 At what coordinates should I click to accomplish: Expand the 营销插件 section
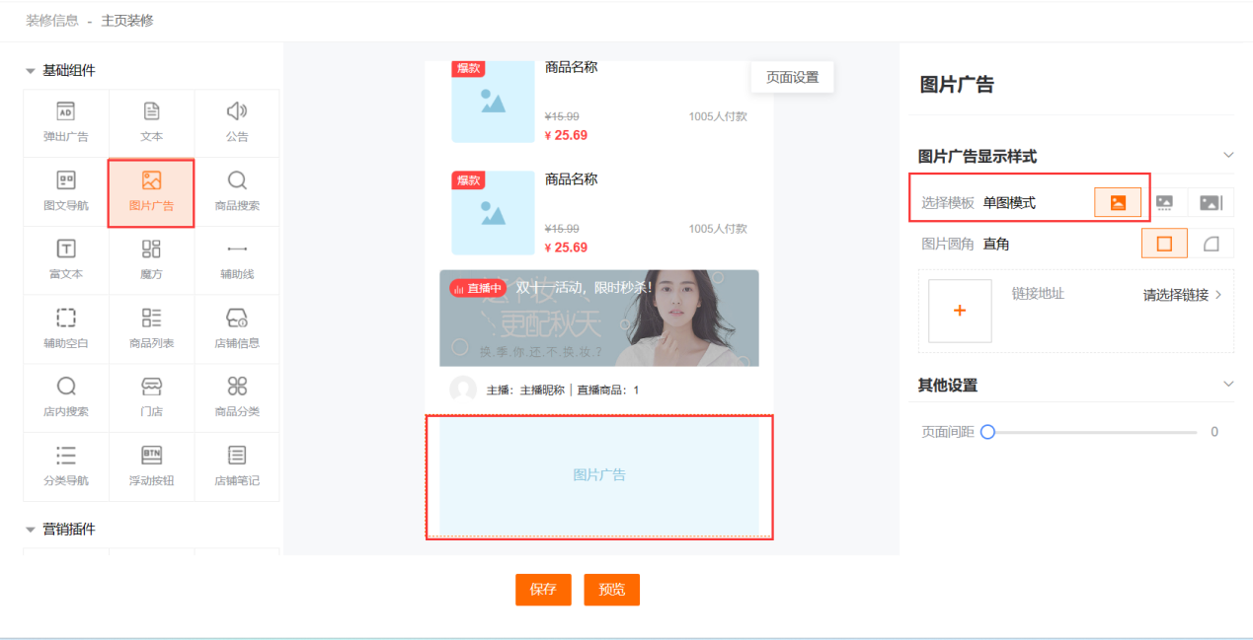point(31,530)
